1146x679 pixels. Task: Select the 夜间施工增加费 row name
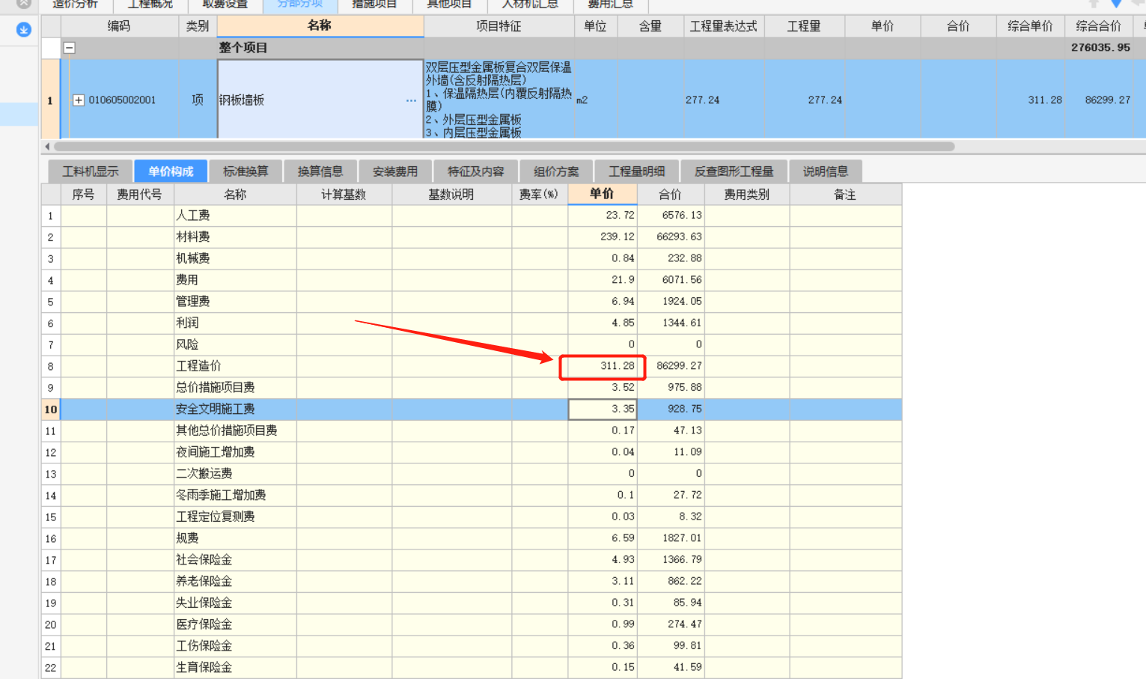pos(216,452)
